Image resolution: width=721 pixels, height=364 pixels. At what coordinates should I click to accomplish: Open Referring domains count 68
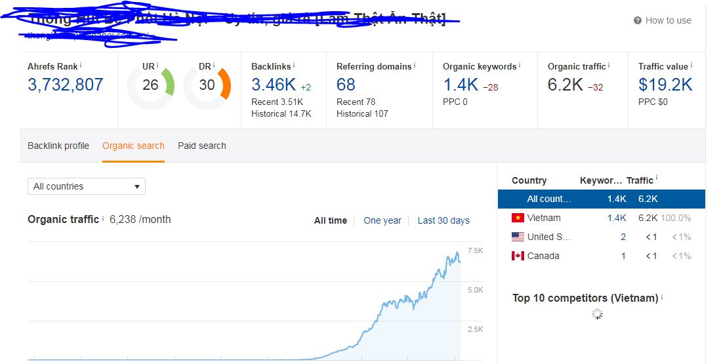346,85
